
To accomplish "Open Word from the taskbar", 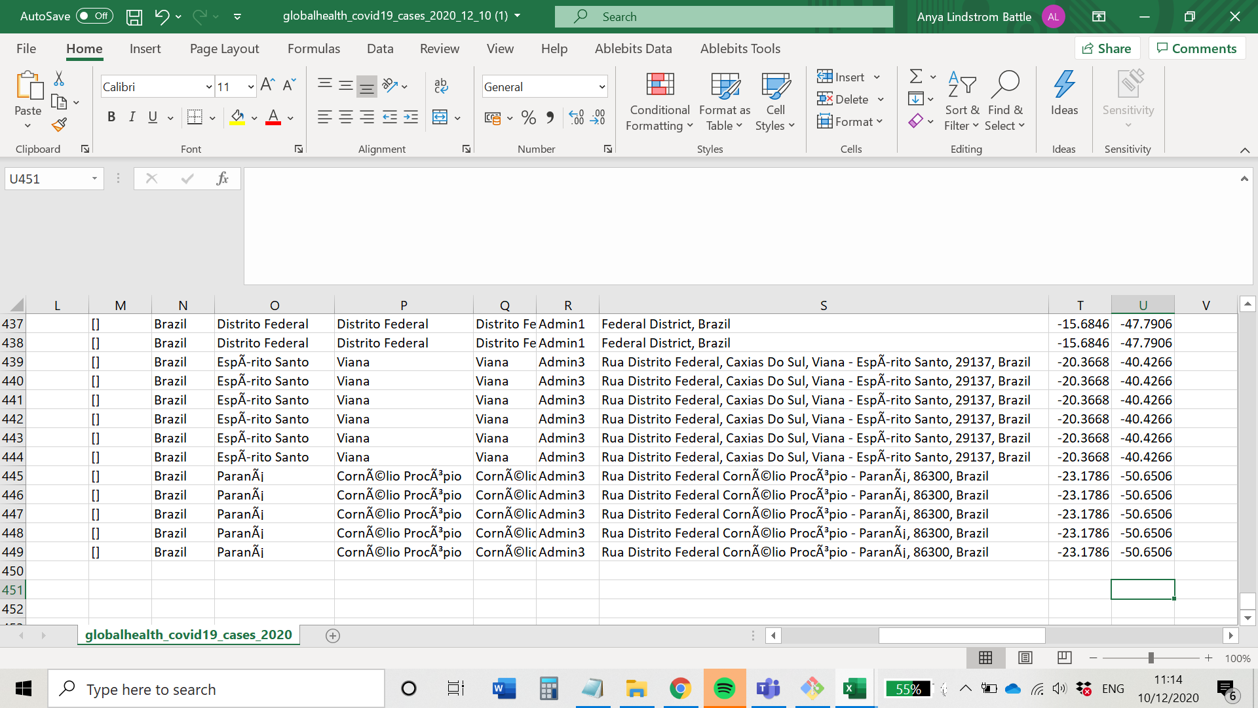I will [504, 689].
